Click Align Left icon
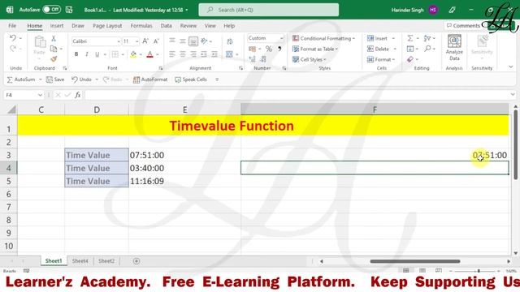Screen dimensions: 520x292 coord(171,54)
